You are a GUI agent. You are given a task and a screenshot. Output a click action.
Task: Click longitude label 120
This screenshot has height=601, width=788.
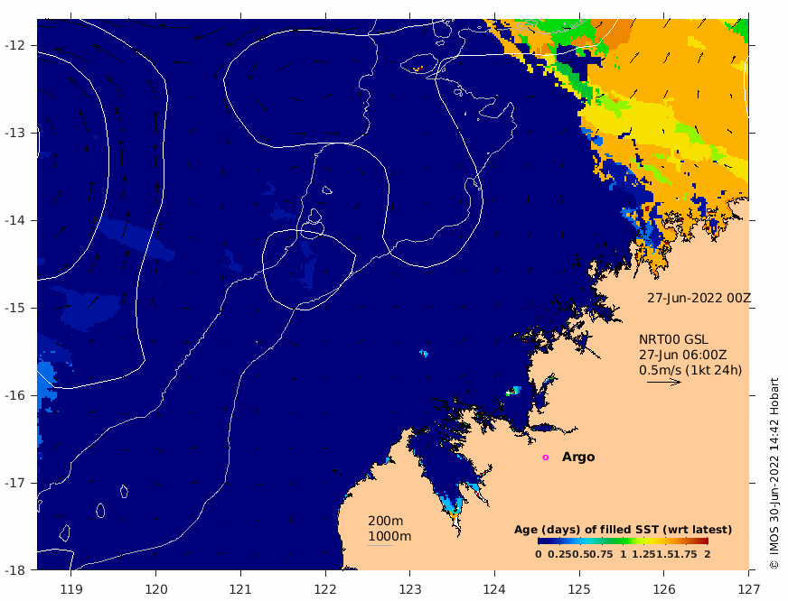pos(155,588)
